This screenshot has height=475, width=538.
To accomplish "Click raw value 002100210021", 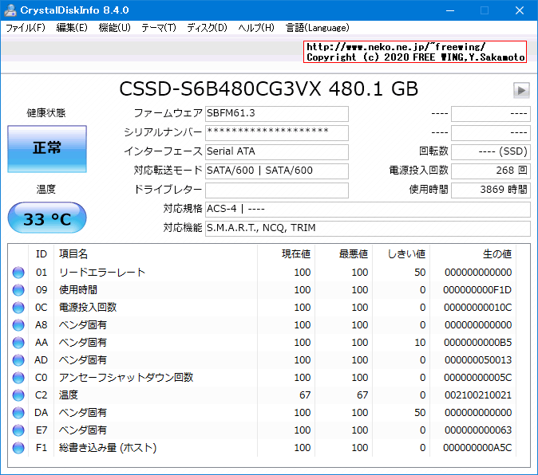I will (478, 395).
